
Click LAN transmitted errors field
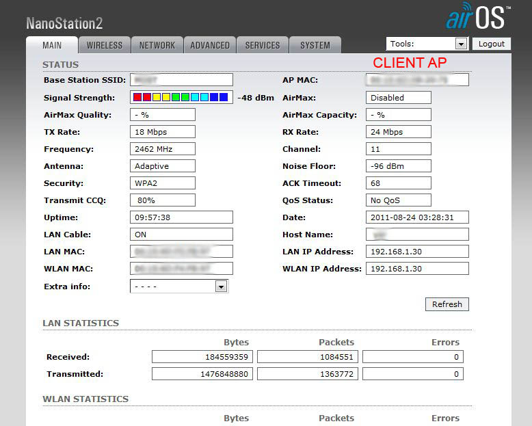pyautogui.click(x=413, y=374)
